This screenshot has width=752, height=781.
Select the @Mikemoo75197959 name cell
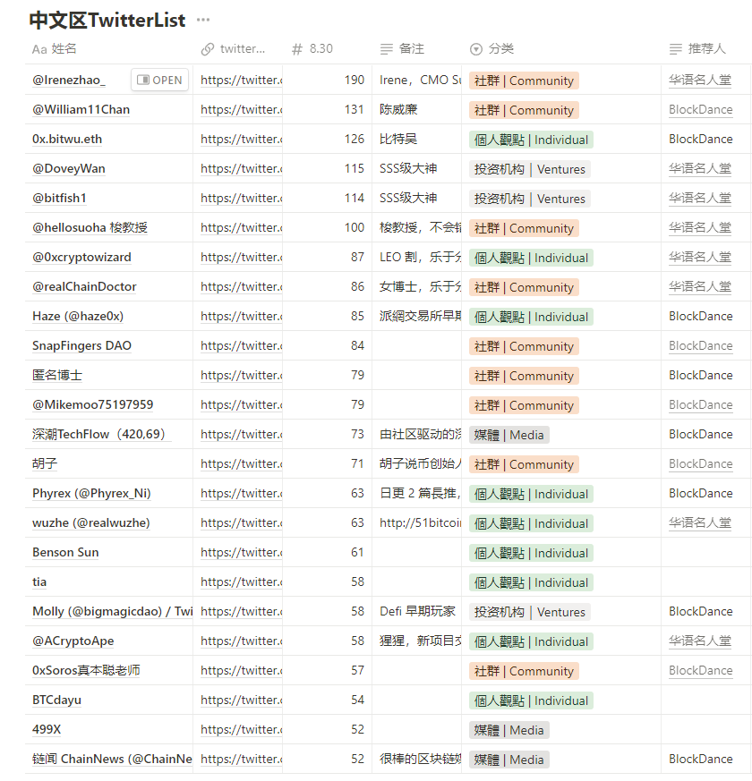[108, 404]
